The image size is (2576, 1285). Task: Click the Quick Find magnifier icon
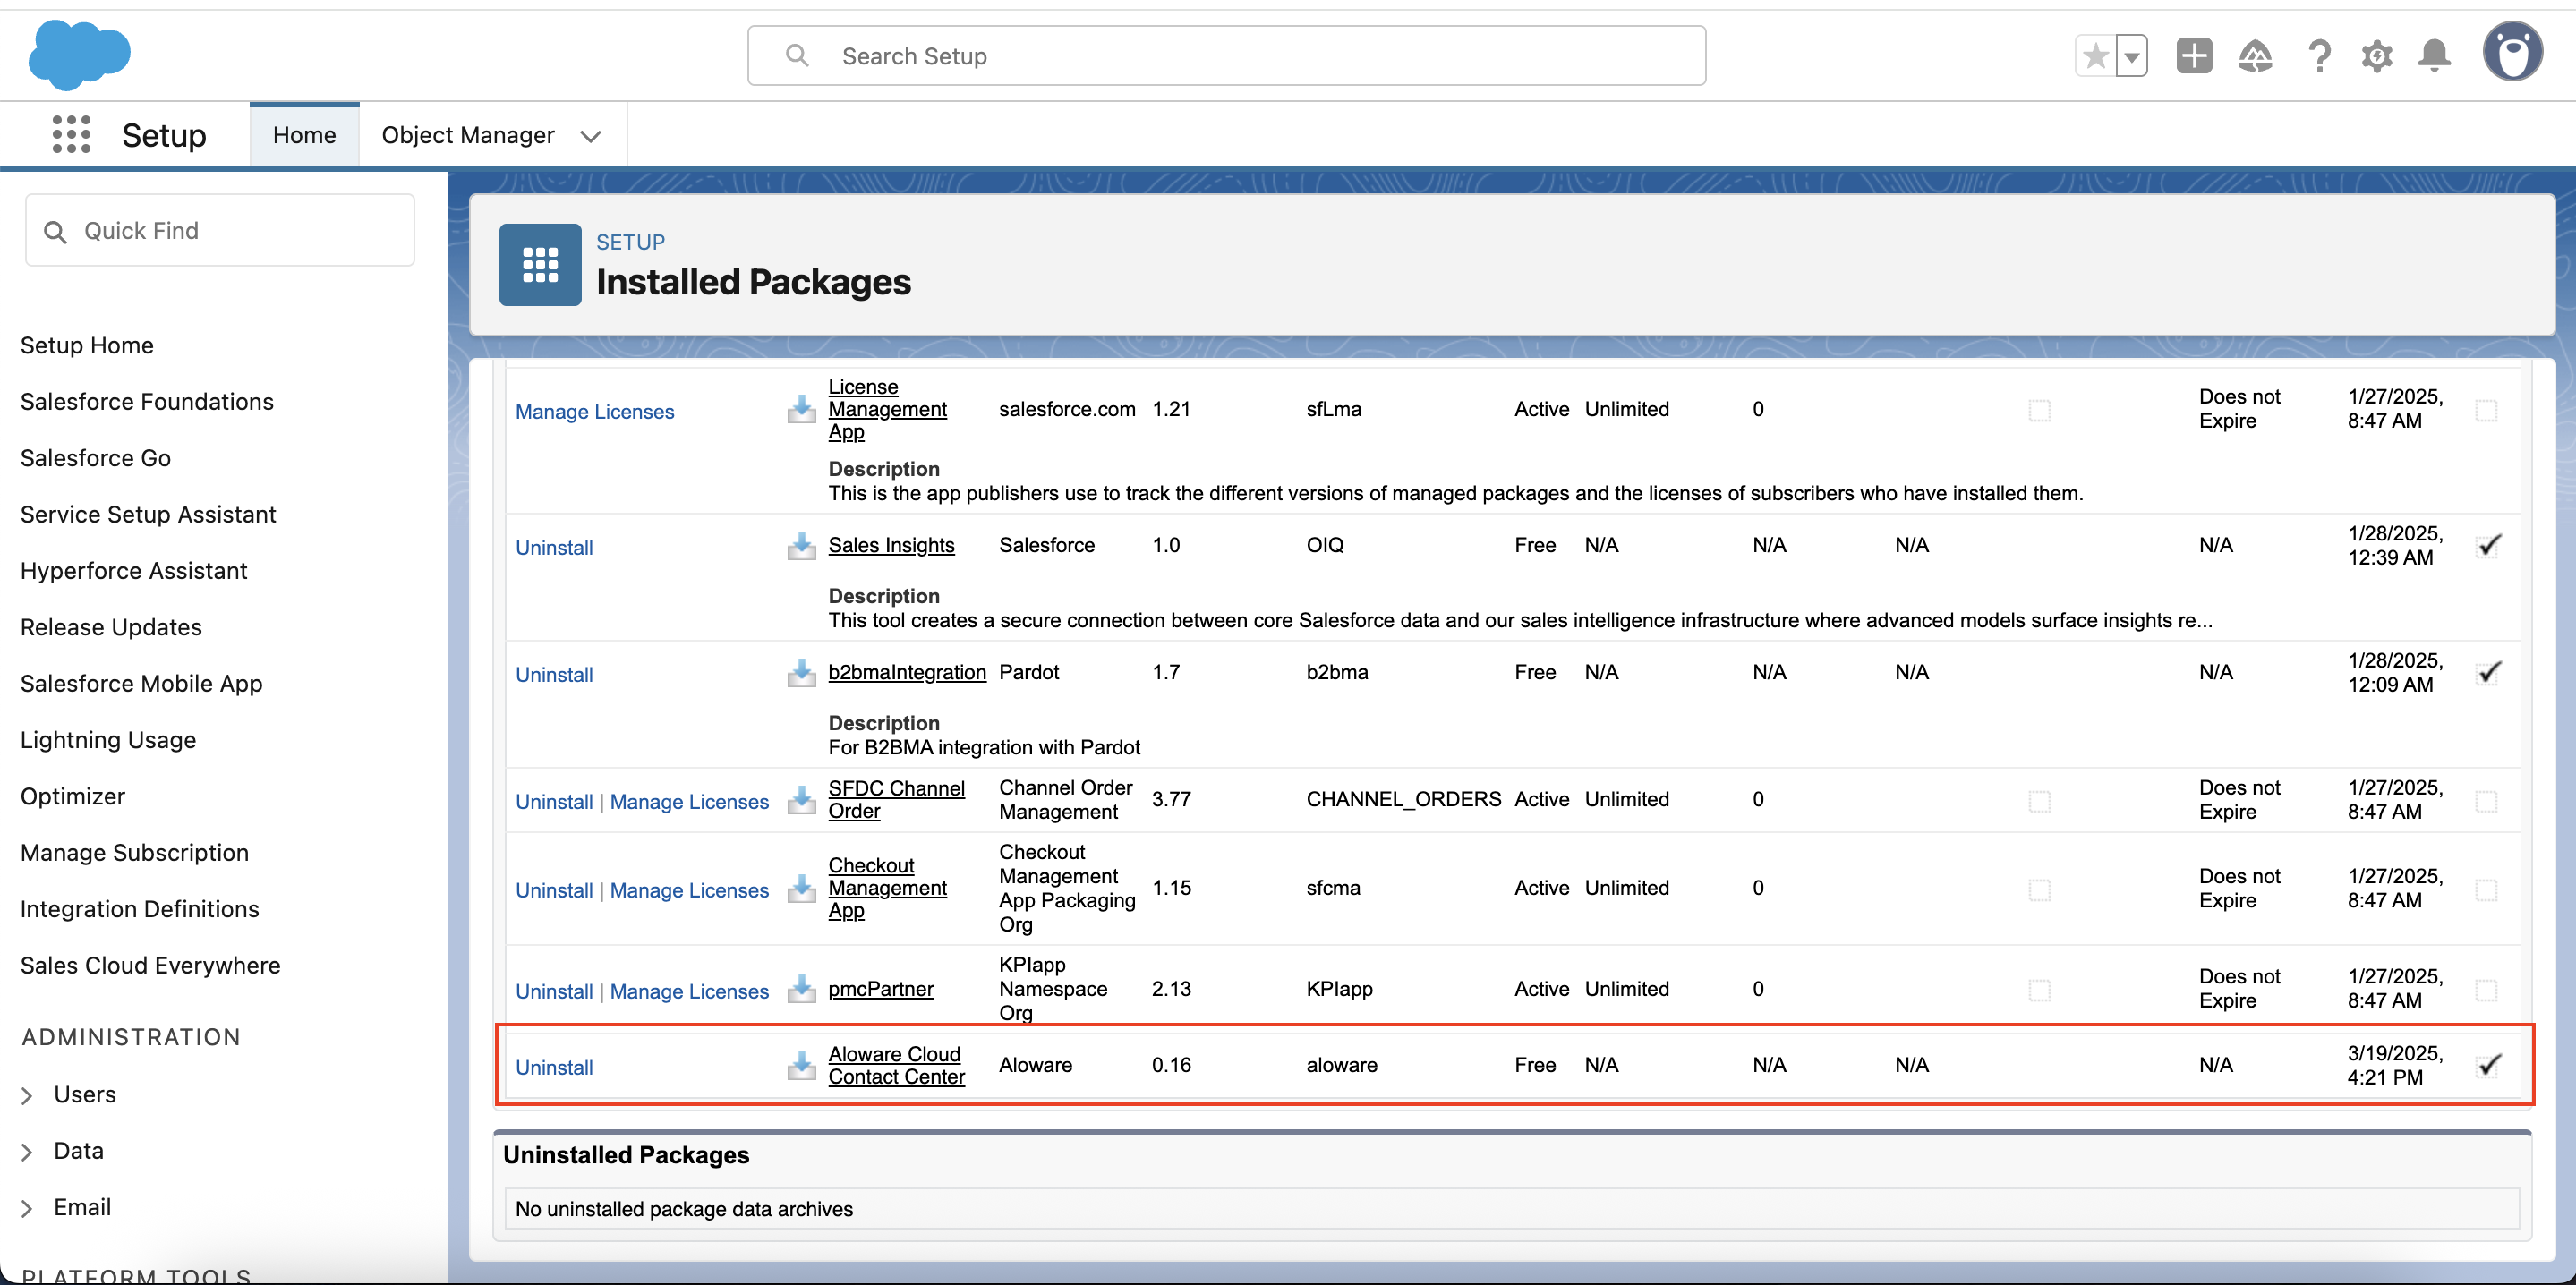[56, 232]
